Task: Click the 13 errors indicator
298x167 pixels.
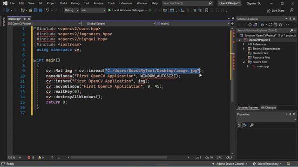Action: [x=31, y=158]
